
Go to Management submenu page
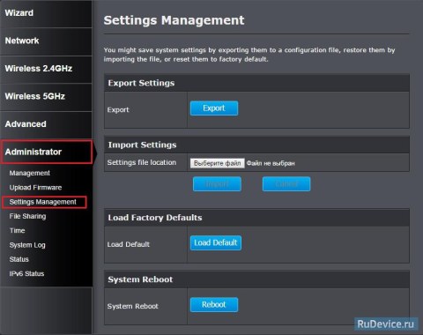[30, 173]
